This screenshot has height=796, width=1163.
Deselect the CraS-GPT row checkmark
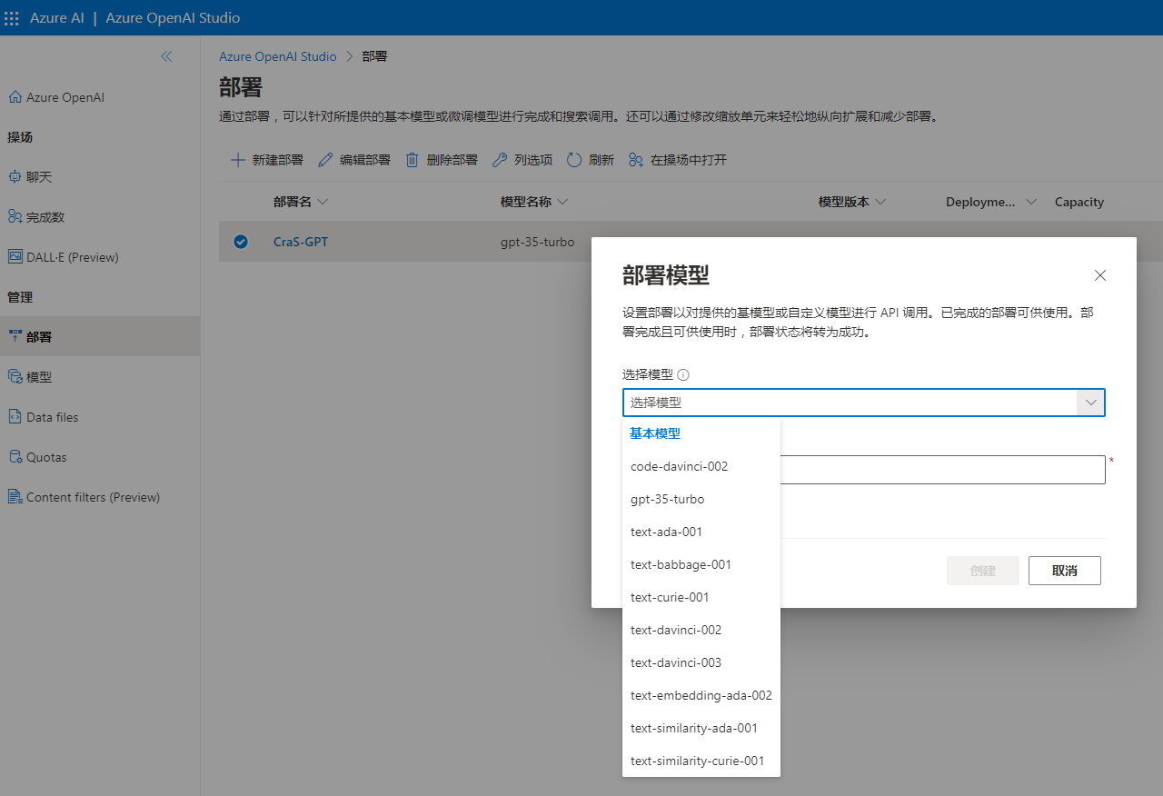(241, 242)
